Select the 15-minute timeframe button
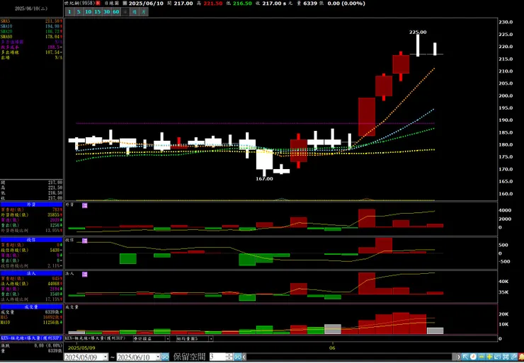The width and height of the screenshot is (524, 363). [97, 12]
